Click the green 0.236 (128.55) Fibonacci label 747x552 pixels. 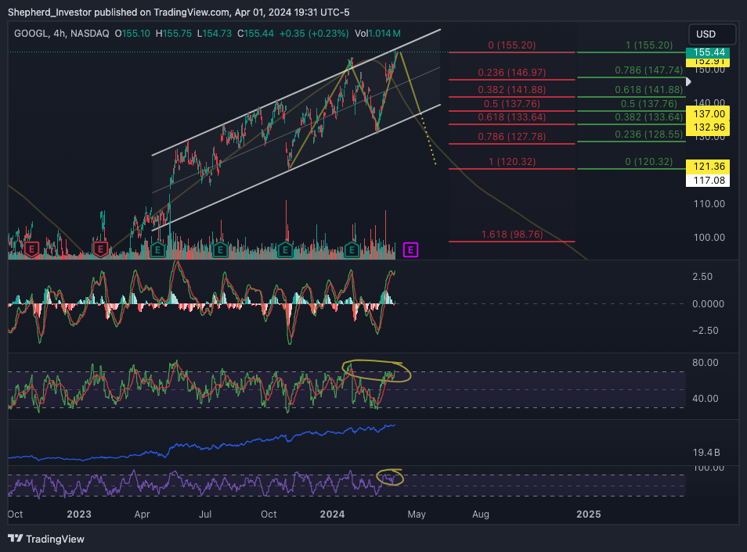coord(649,134)
